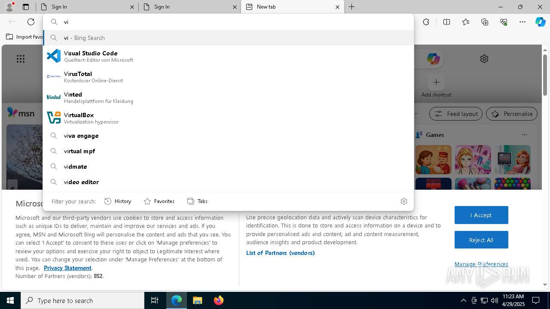Open Edge Settings and more menu
The width and height of the screenshot is (550, 309).
[x=522, y=22]
